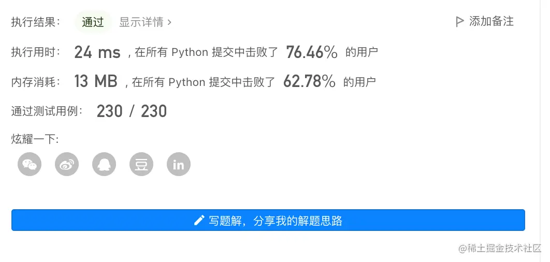Share result on LinkedIn
Screen dimensions: 550x262
pos(179,165)
